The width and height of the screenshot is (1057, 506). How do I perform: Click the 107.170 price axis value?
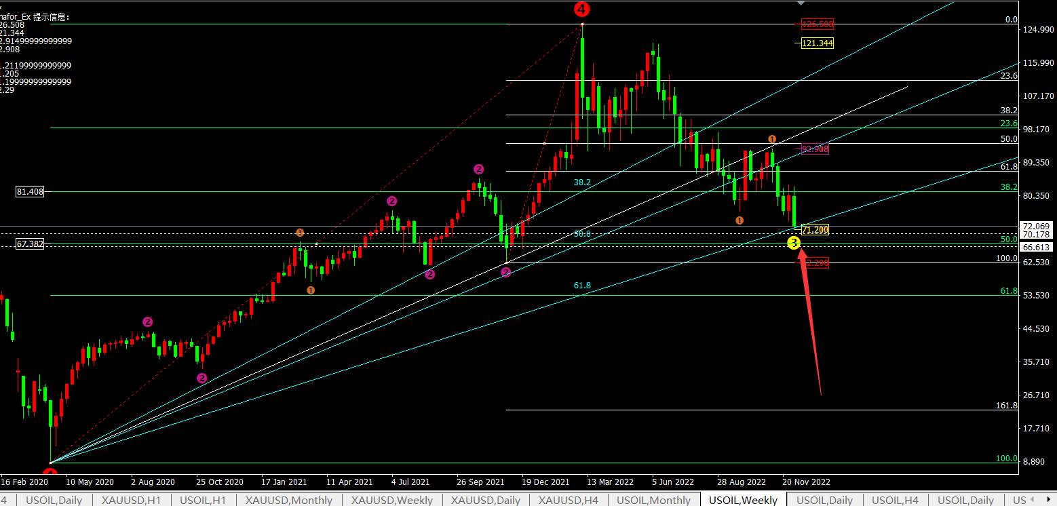pos(1037,96)
